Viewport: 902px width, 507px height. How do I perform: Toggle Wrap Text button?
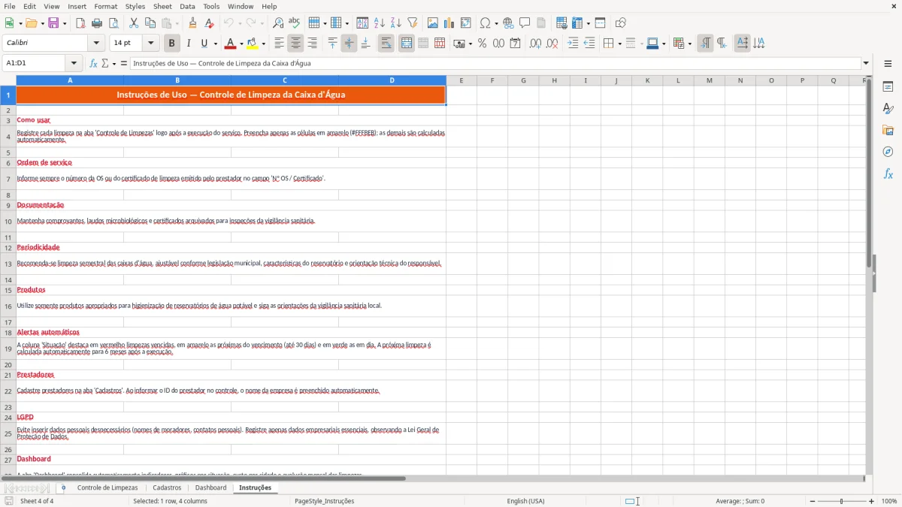pyautogui.click(x=386, y=44)
